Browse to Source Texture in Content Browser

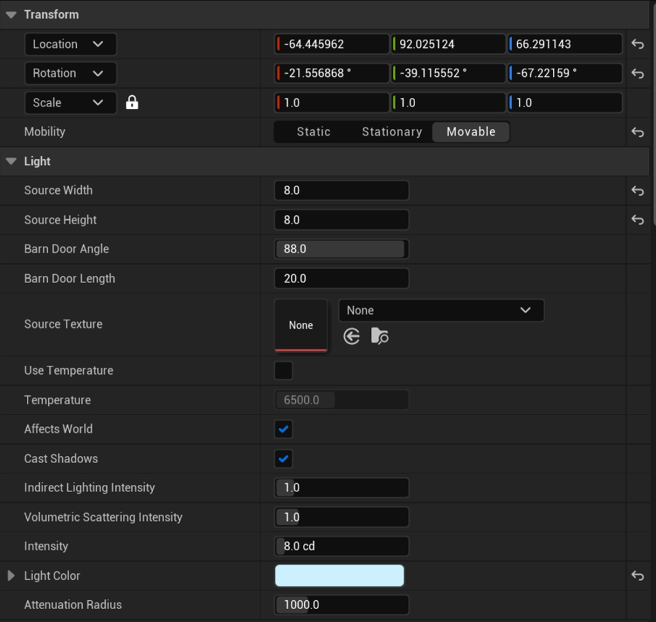pos(379,336)
